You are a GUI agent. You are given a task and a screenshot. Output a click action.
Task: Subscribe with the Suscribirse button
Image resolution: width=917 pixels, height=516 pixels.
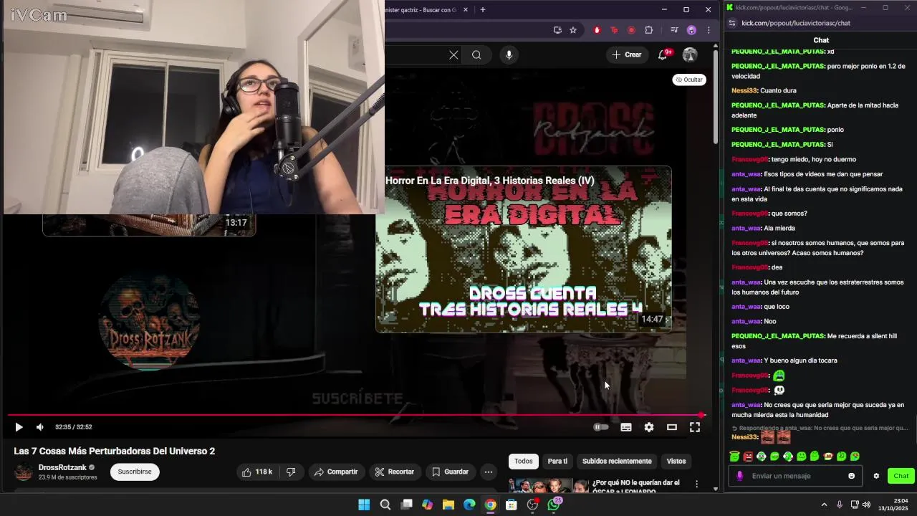(x=135, y=472)
